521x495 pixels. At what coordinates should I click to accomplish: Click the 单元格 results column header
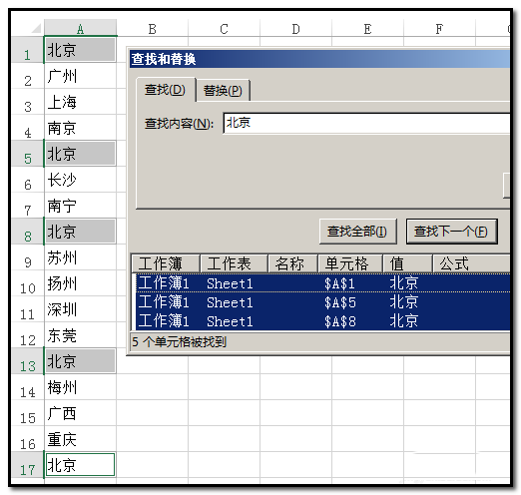pos(350,263)
